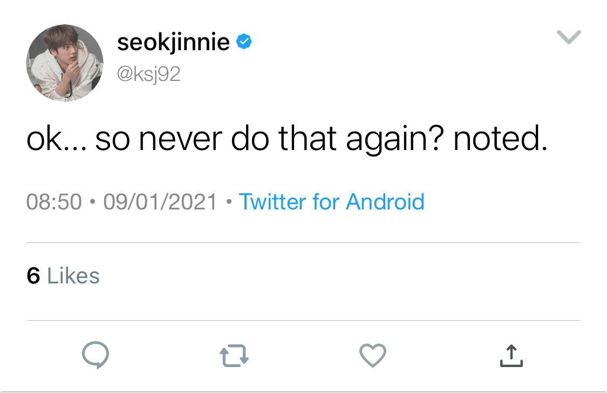Screen dimensions: 607x393
Task: Click the 09/01/2021 date
Action: [x=160, y=202]
